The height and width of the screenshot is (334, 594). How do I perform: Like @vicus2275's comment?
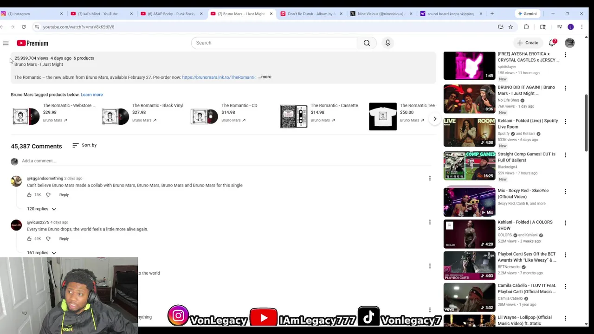click(x=29, y=239)
